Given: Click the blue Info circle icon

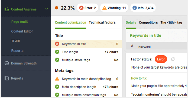Looking at the screenshot, I should coord(135,8).
